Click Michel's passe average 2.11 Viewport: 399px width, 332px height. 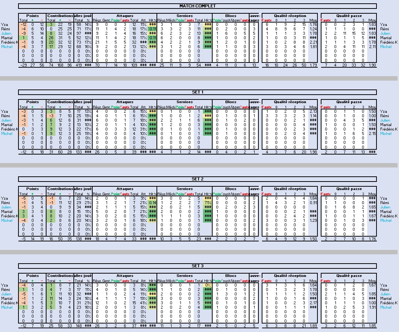(372, 47)
